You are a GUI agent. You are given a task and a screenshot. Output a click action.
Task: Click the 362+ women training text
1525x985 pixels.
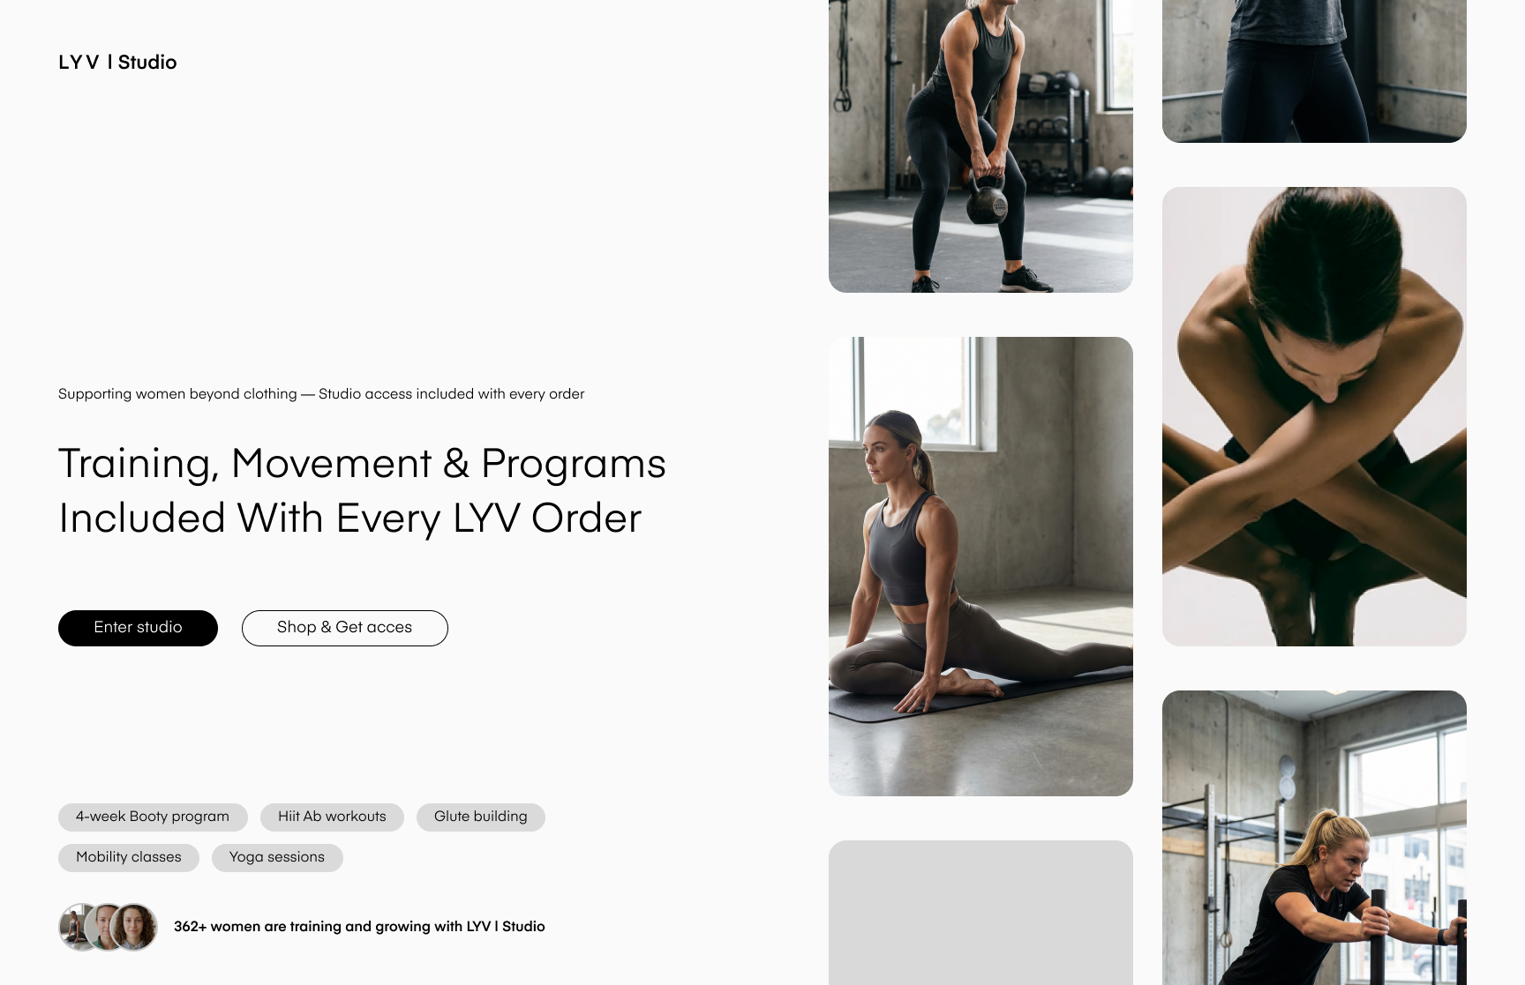point(359,927)
